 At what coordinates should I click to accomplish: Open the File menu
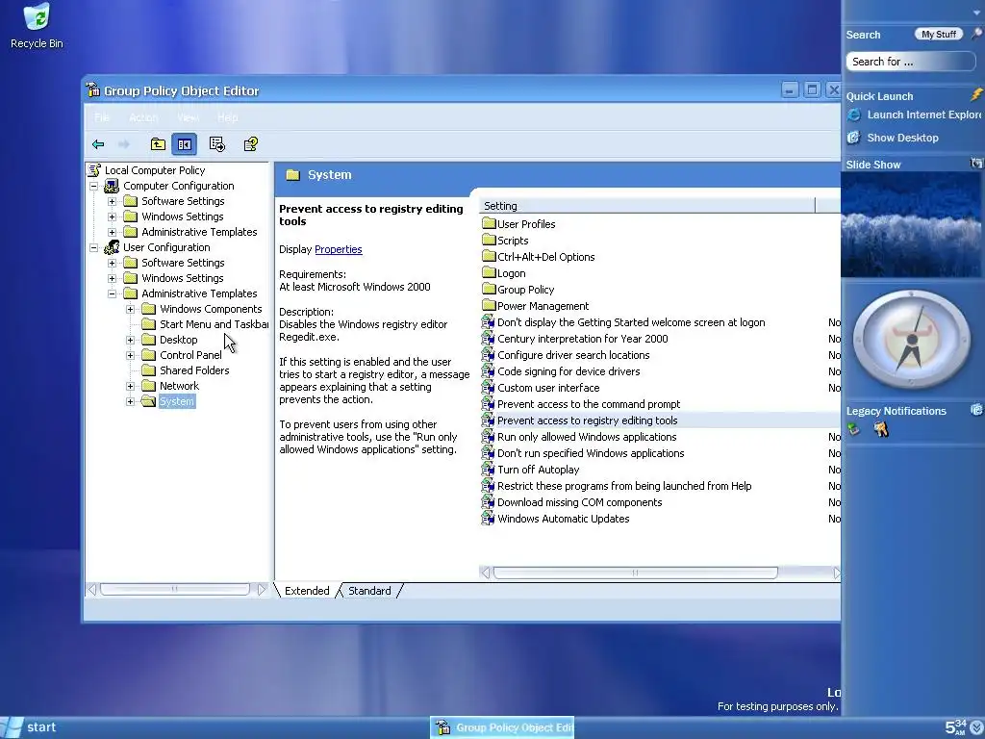point(102,117)
